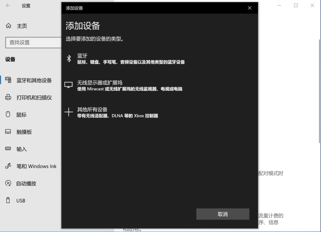
Task: Click the USB drive icon in the sidebar
Action: click(8, 200)
